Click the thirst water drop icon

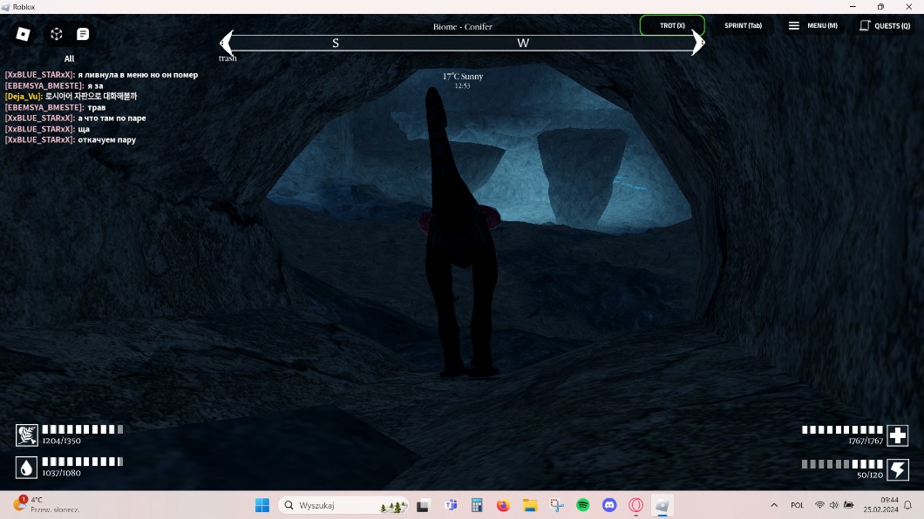tap(27, 468)
